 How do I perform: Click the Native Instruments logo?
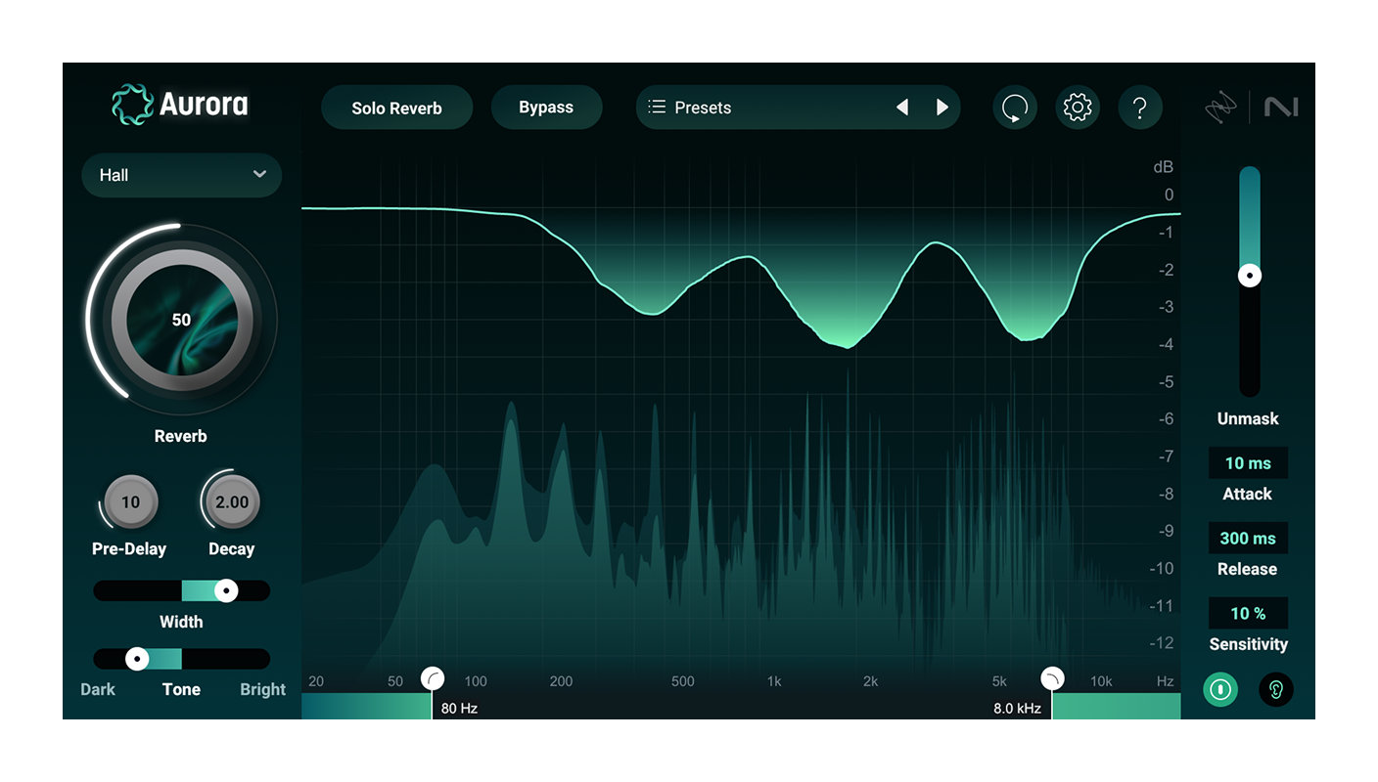tap(1281, 108)
